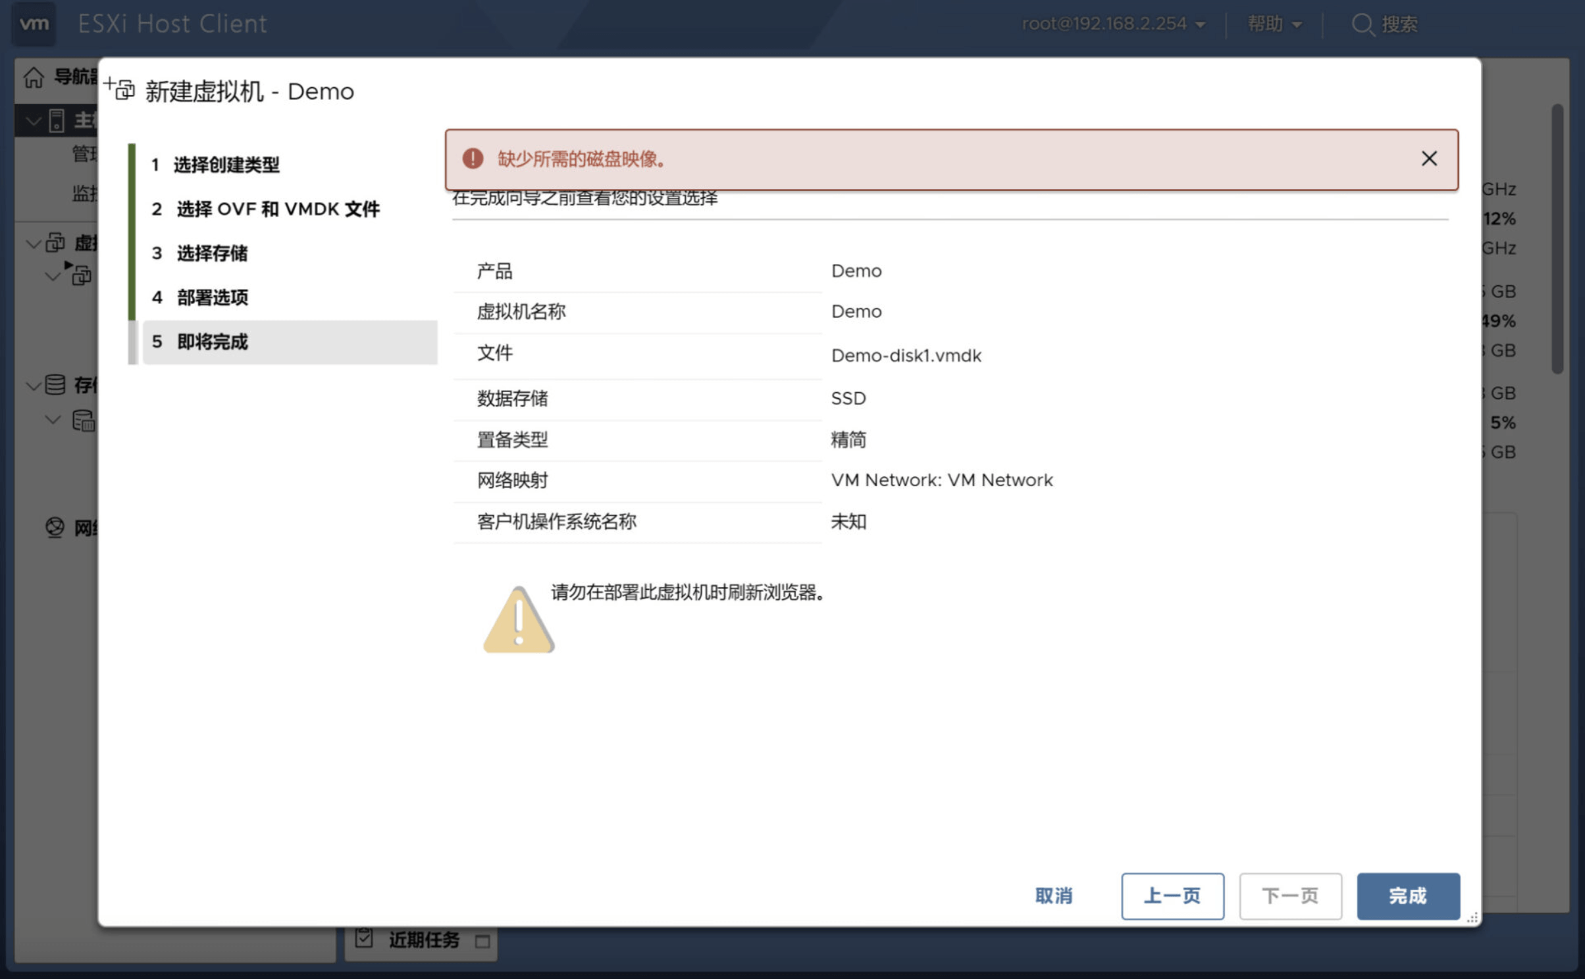
Task: Click the new VM icon beside the dialog title
Action: tap(120, 88)
